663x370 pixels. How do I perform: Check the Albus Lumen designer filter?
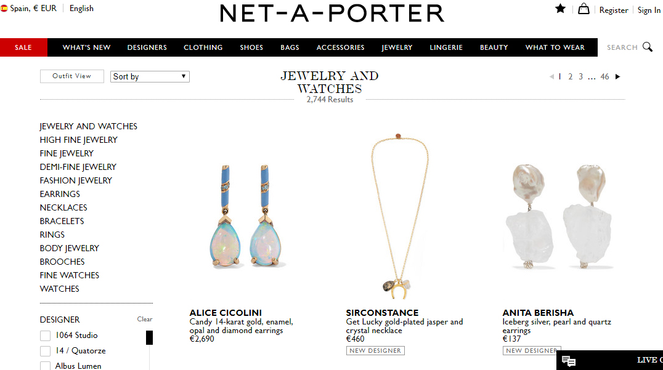45,366
